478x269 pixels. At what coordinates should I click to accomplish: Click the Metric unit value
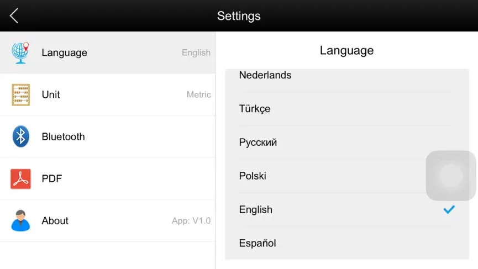pyautogui.click(x=198, y=95)
